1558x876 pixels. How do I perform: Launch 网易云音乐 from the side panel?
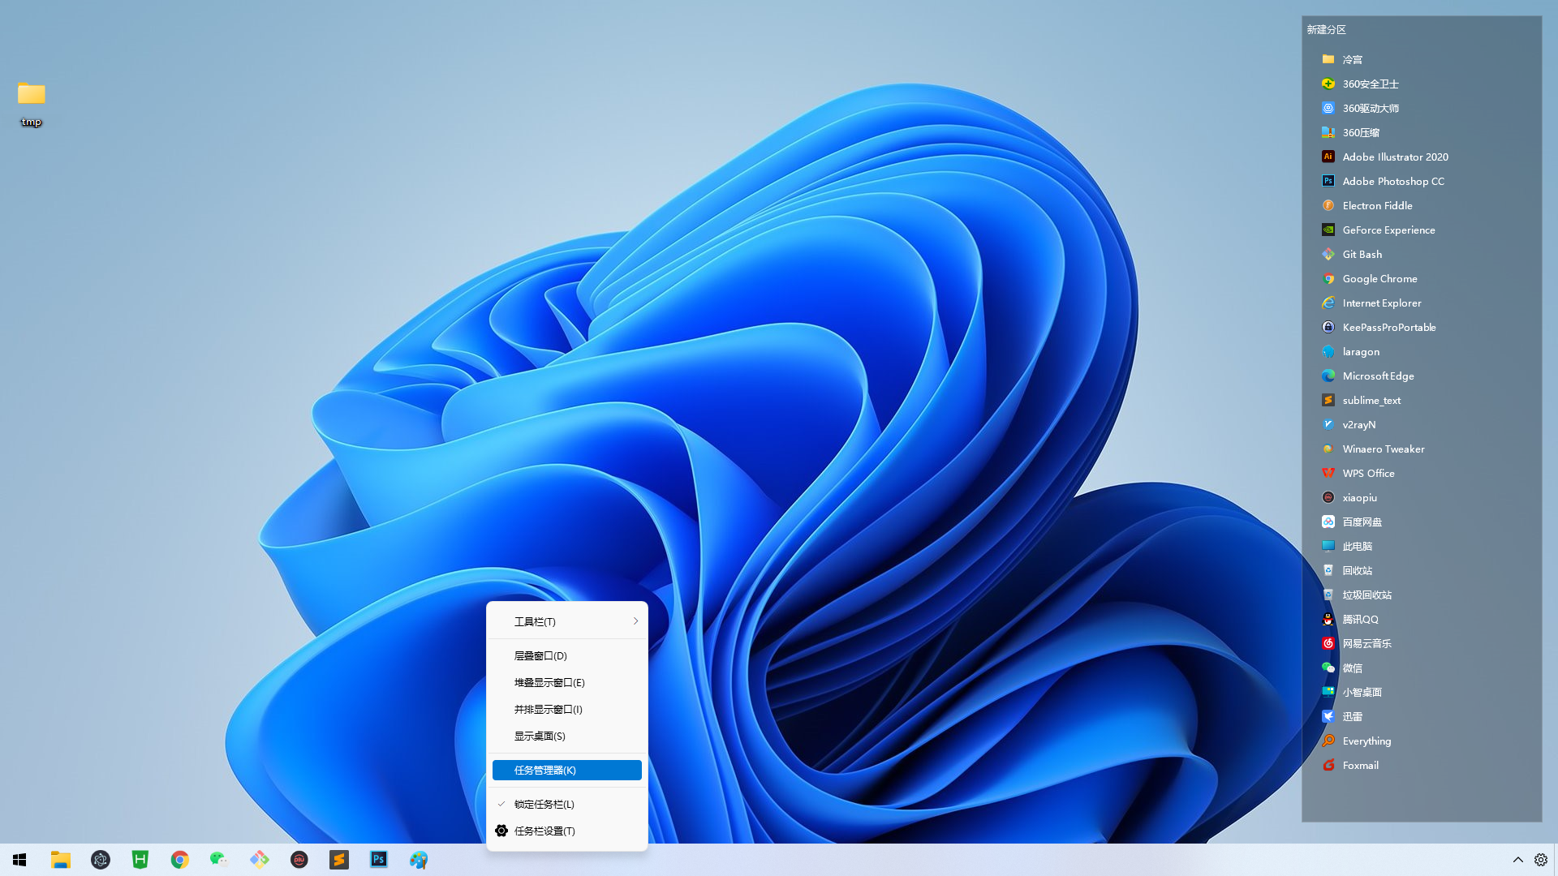click(1366, 643)
